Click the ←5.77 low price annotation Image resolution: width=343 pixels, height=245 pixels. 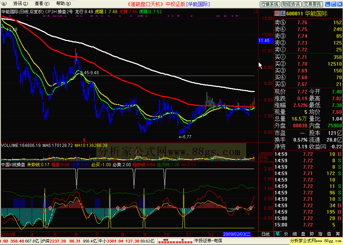[x=185, y=137]
